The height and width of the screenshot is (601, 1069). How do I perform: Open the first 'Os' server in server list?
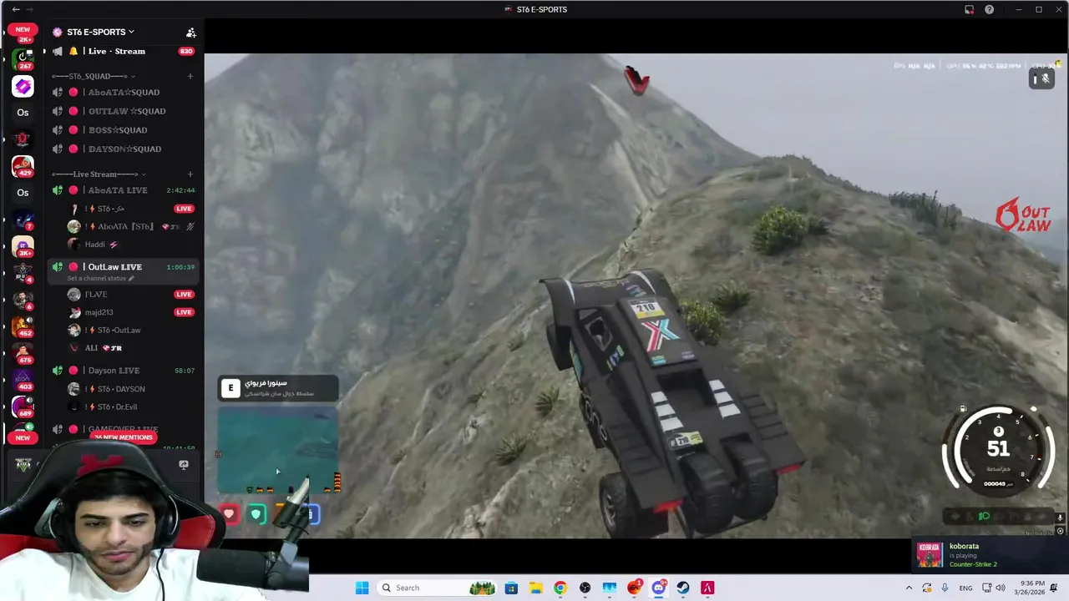[23, 113]
